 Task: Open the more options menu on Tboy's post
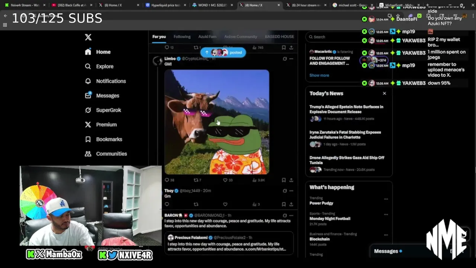point(291,191)
